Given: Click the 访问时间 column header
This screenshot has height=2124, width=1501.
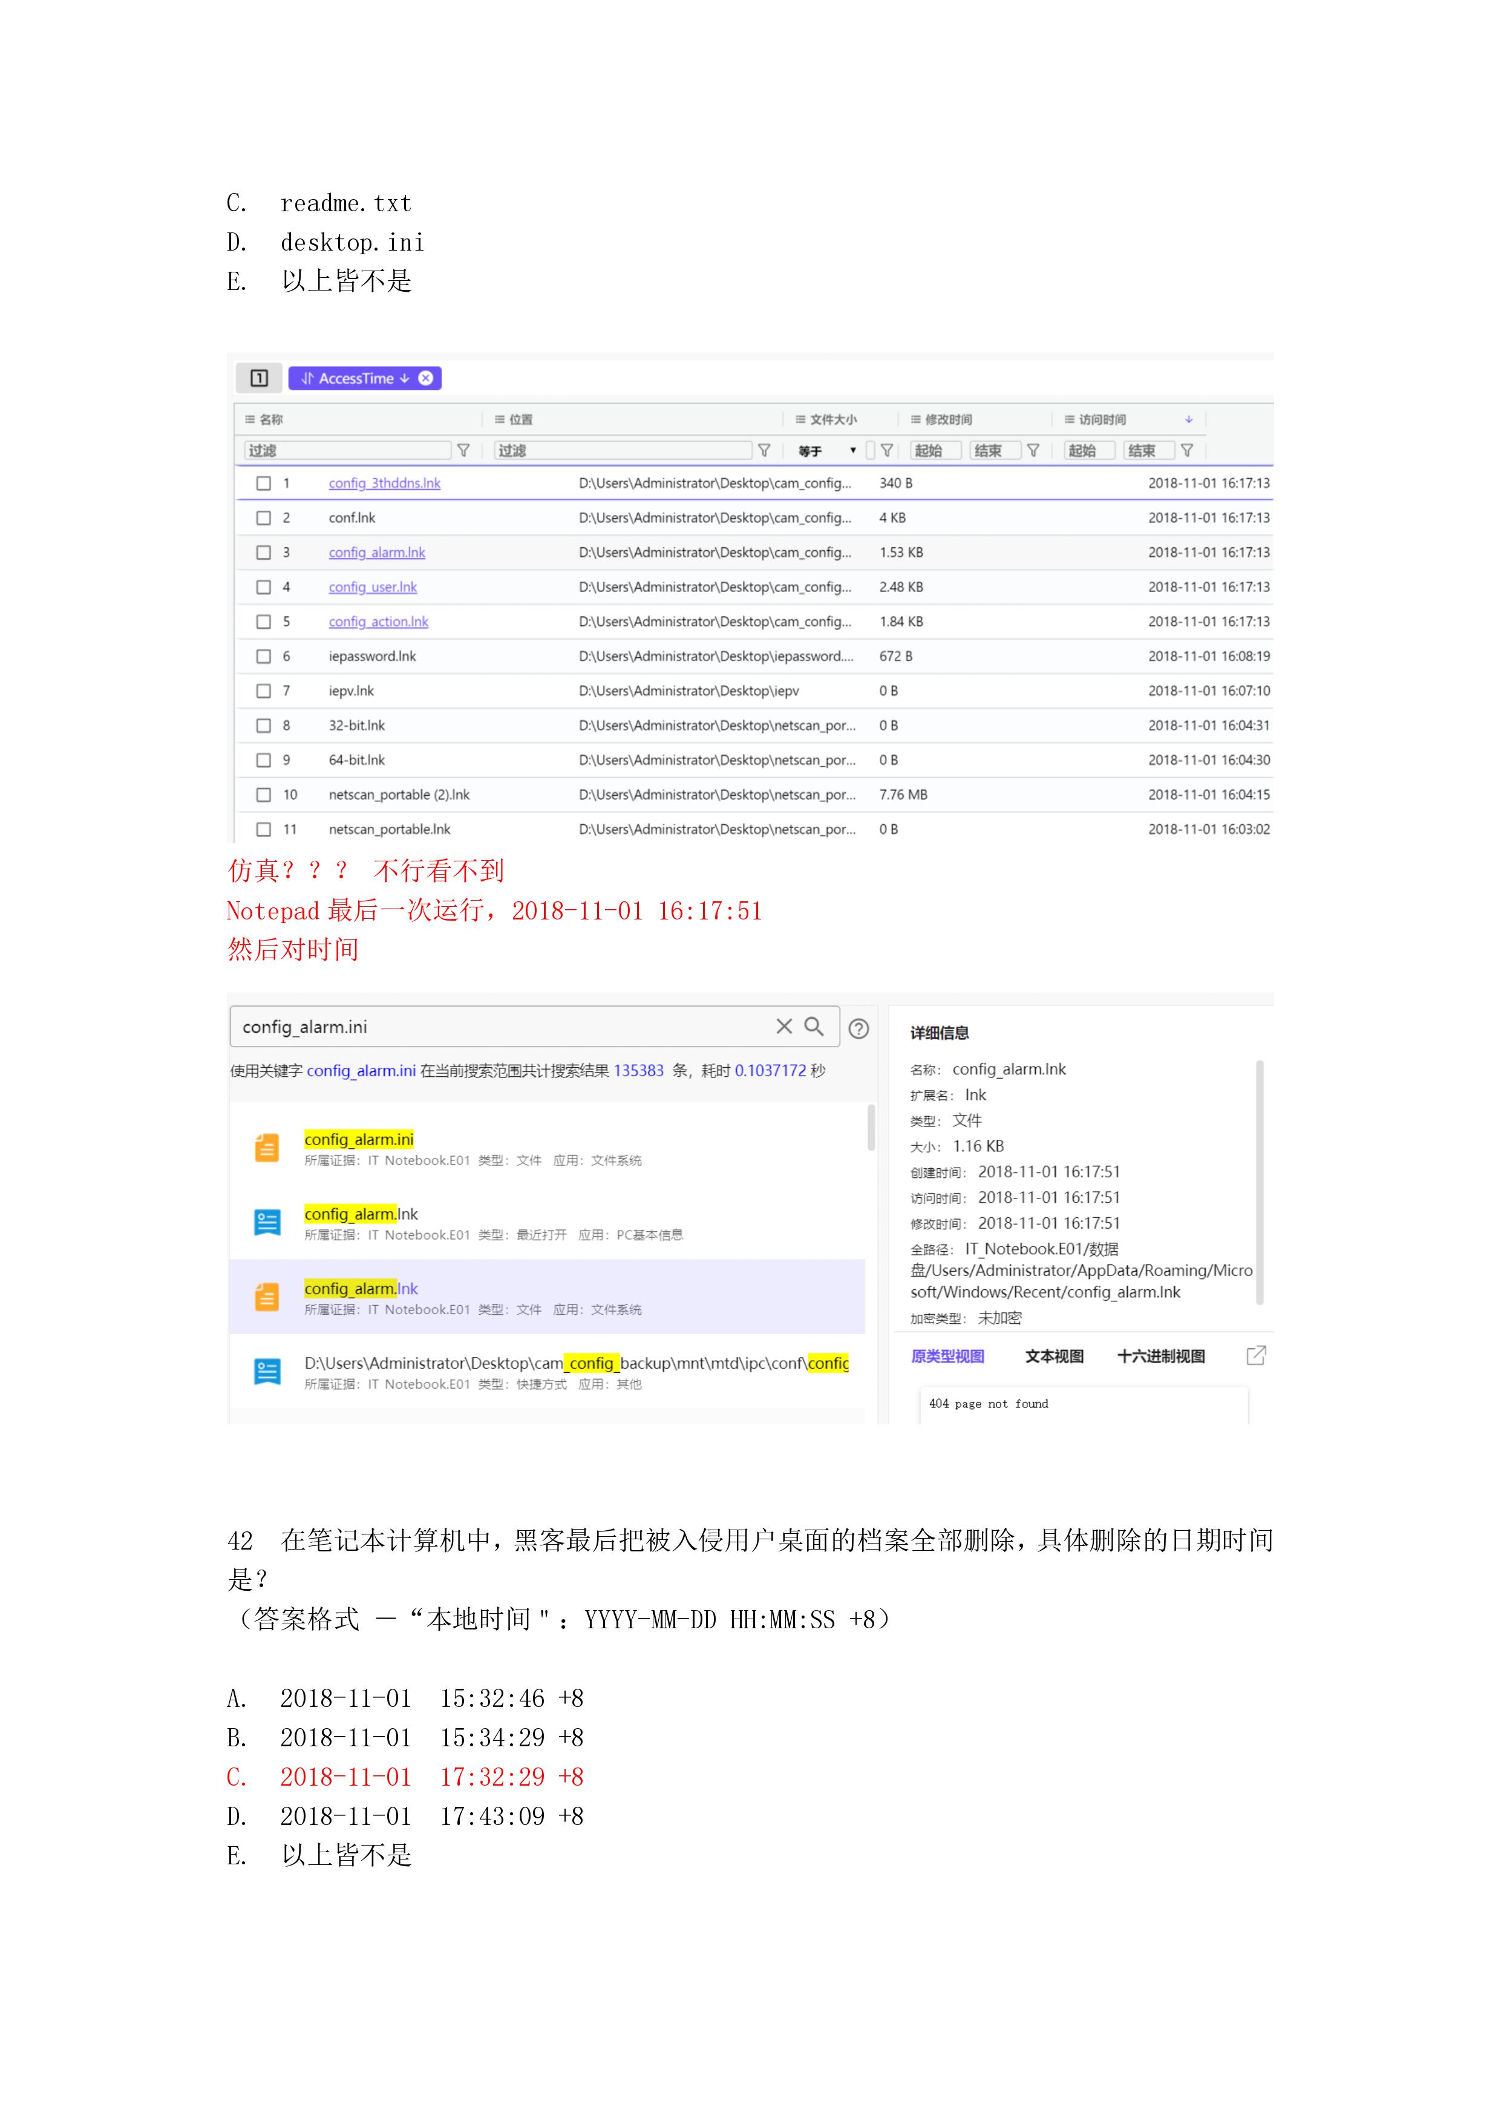Looking at the screenshot, I should pos(1096,419).
